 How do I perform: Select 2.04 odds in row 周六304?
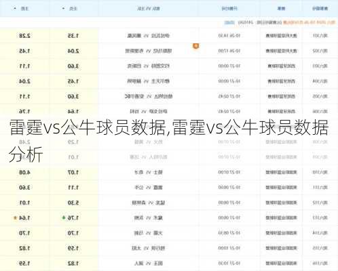[x=24, y=81]
